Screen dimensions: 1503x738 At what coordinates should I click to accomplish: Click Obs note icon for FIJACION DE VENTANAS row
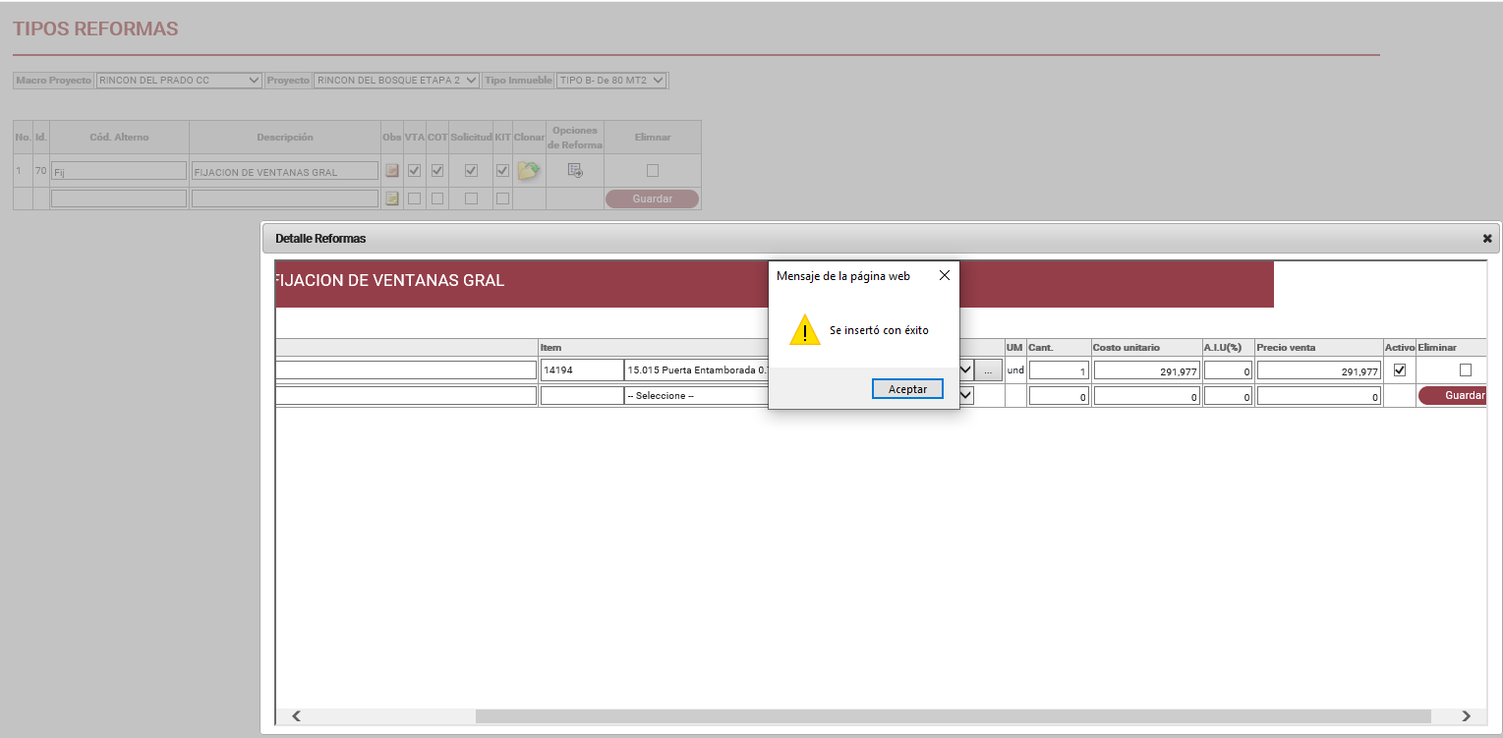point(392,171)
